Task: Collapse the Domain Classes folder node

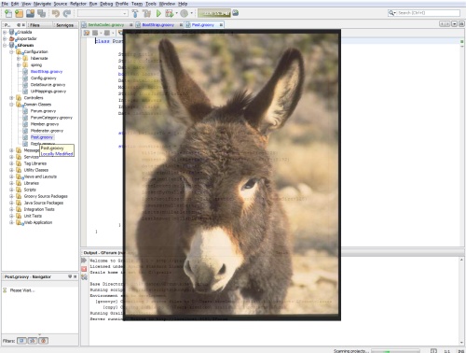Action: click(x=11, y=105)
